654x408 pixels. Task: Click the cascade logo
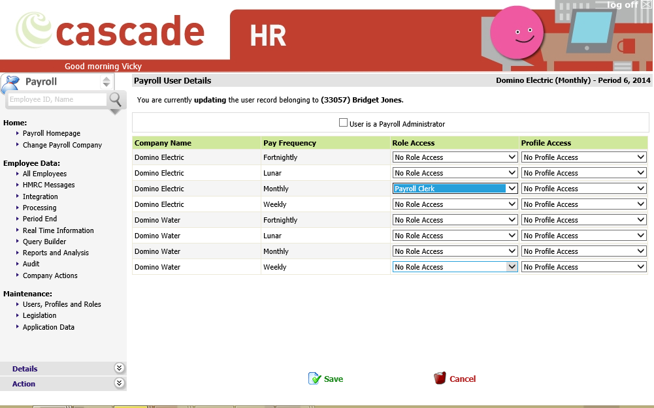[110, 30]
